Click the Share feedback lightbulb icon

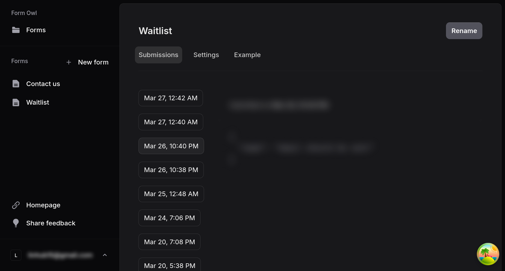[x=16, y=223]
